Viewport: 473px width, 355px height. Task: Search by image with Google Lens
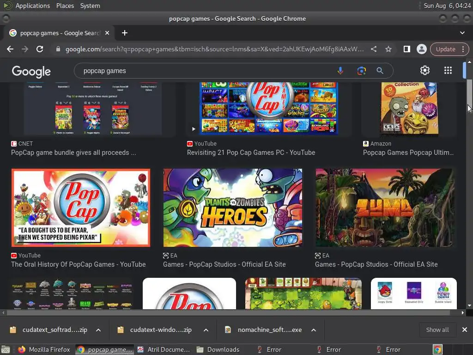click(x=361, y=71)
